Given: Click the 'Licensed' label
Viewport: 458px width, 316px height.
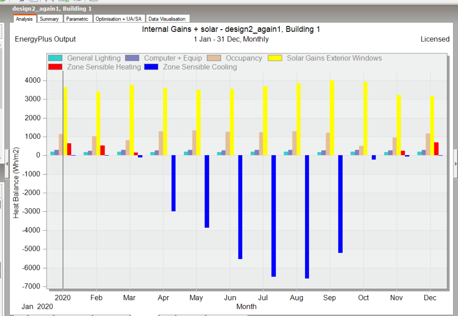Looking at the screenshot, I should pyautogui.click(x=435, y=39).
